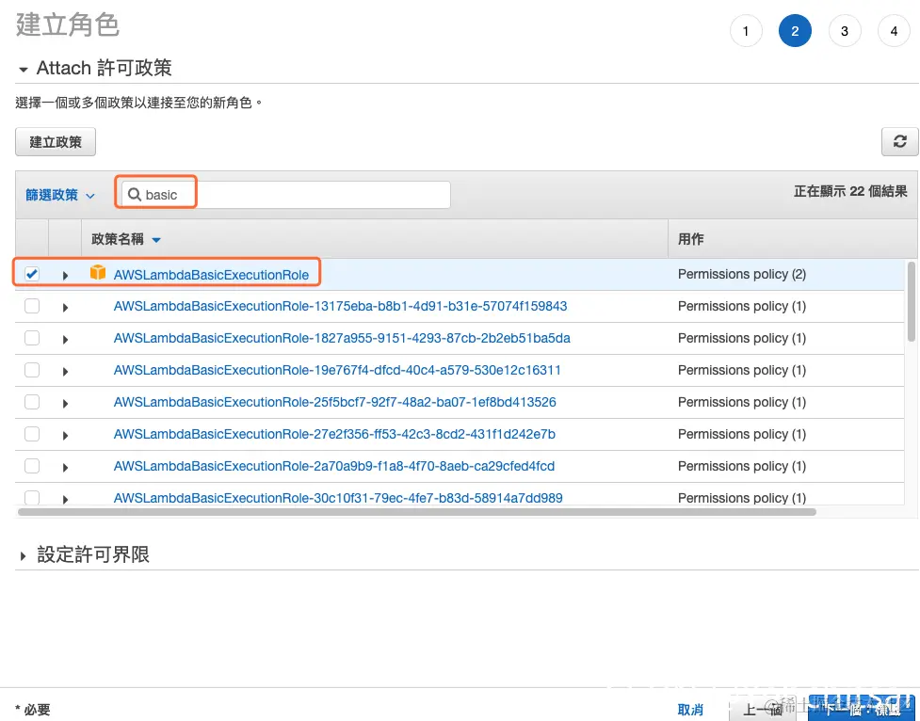Screen dimensions: 920x721
Task: Check the policy ending in 530e12c16311
Action: [32, 370]
